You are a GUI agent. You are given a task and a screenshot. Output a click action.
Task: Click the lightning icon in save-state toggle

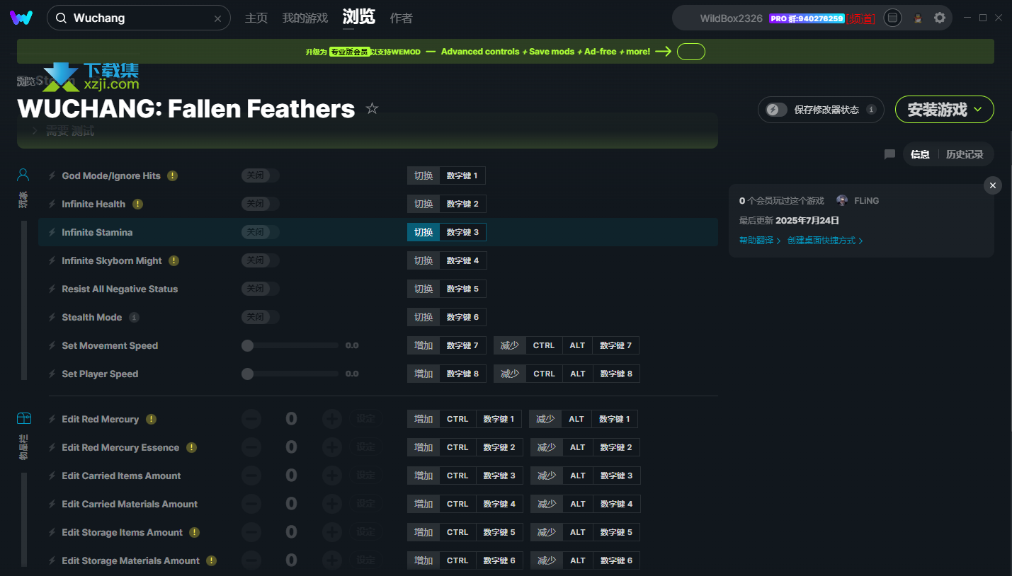coord(773,110)
